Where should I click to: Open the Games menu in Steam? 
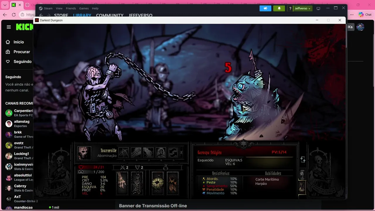[84, 8]
